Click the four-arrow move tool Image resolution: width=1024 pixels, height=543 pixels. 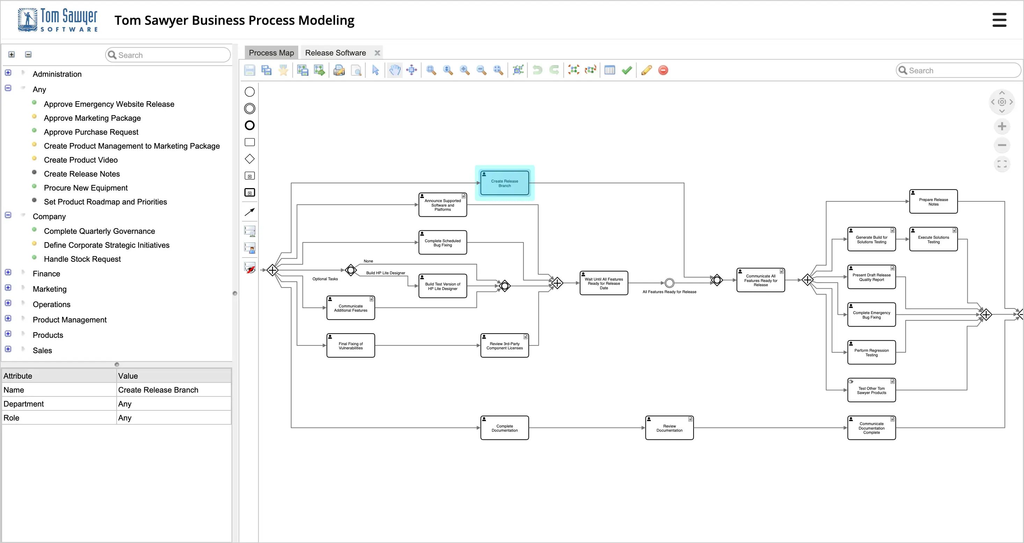pyautogui.click(x=412, y=70)
